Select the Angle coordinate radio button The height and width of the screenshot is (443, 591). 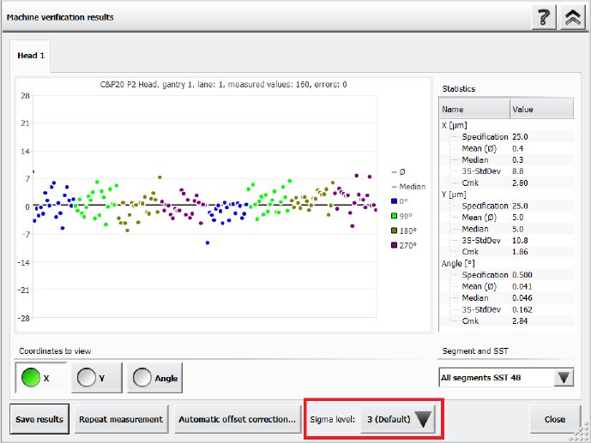(154, 378)
